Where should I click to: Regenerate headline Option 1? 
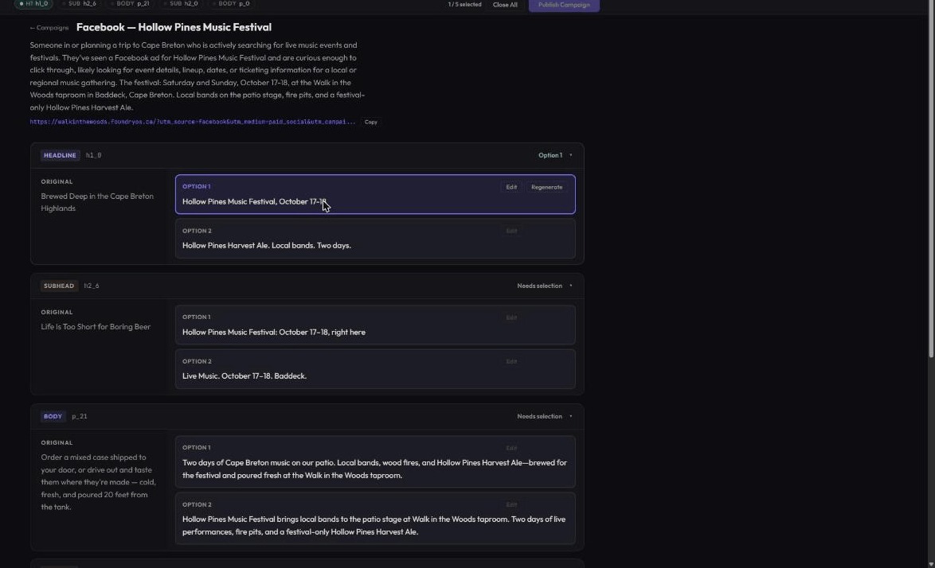546,187
